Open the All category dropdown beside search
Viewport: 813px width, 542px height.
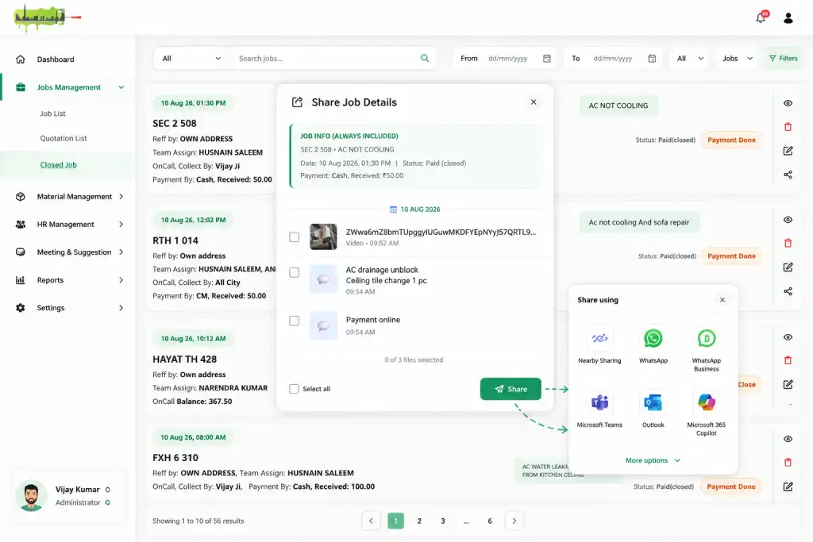point(191,59)
